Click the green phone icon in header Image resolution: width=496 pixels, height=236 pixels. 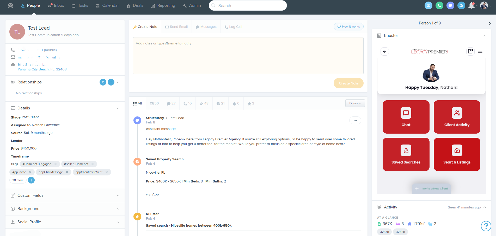click(x=439, y=5)
